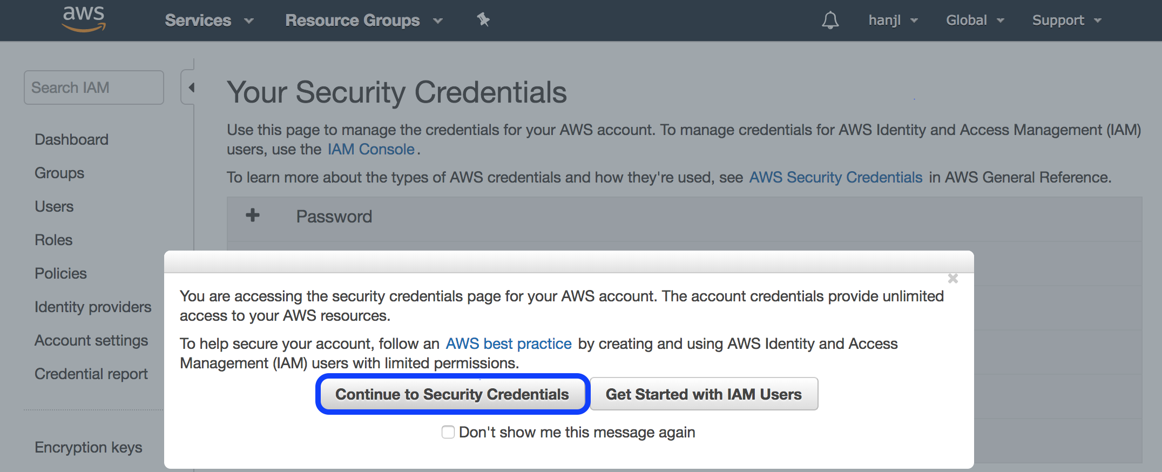Go to Dashboard in sidebar
Image resolution: width=1162 pixels, height=472 pixels.
pyautogui.click(x=71, y=139)
